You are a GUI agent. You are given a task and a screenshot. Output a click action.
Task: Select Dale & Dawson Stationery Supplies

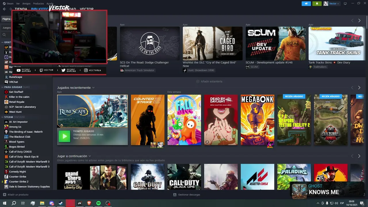coord(30,187)
